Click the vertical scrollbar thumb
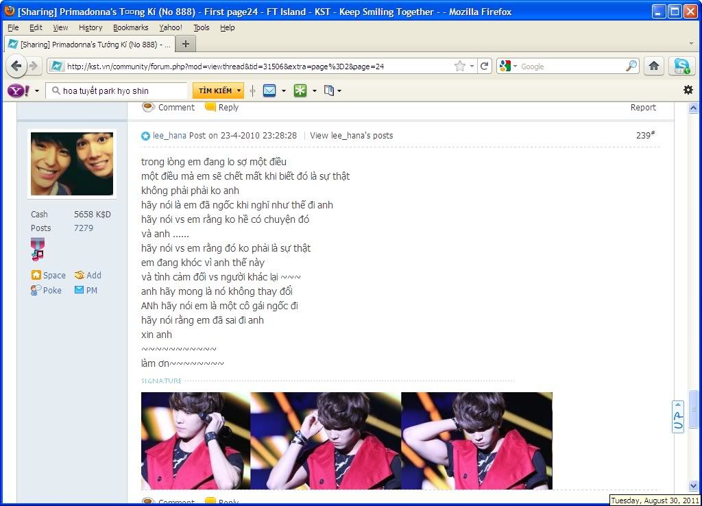702x506 pixels. pos(693,410)
